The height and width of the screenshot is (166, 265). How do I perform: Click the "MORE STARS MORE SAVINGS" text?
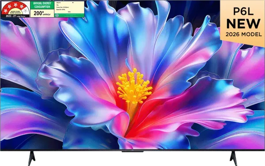point(15,12)
